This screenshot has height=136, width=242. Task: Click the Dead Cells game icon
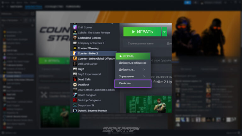pyautogui.click(x=75, y=80)
